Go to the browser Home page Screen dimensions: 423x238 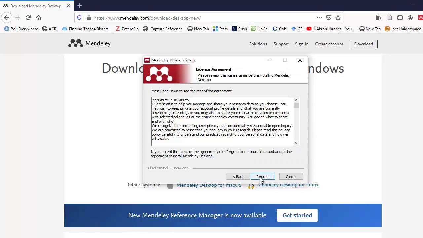coord(39,18)
